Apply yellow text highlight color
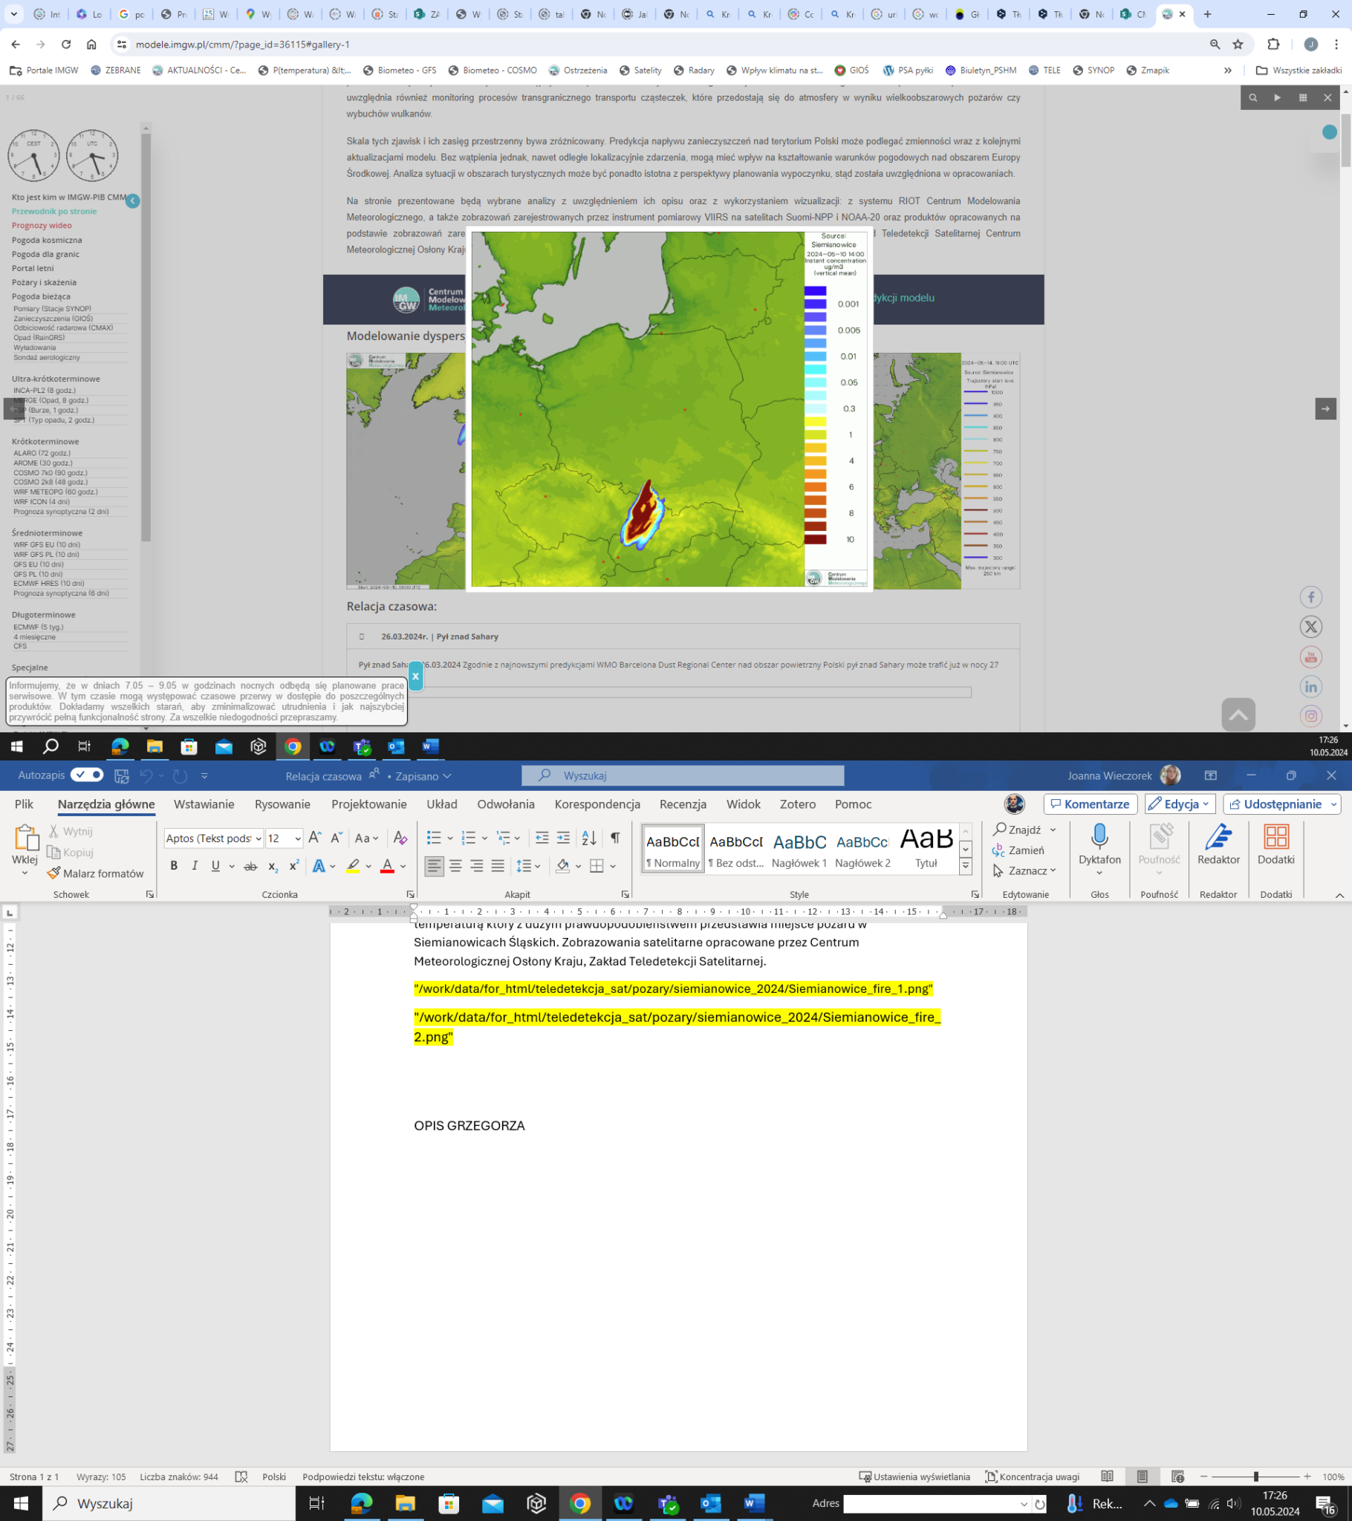Viewport: 1352px width, 1521px height. coord(353,865)
